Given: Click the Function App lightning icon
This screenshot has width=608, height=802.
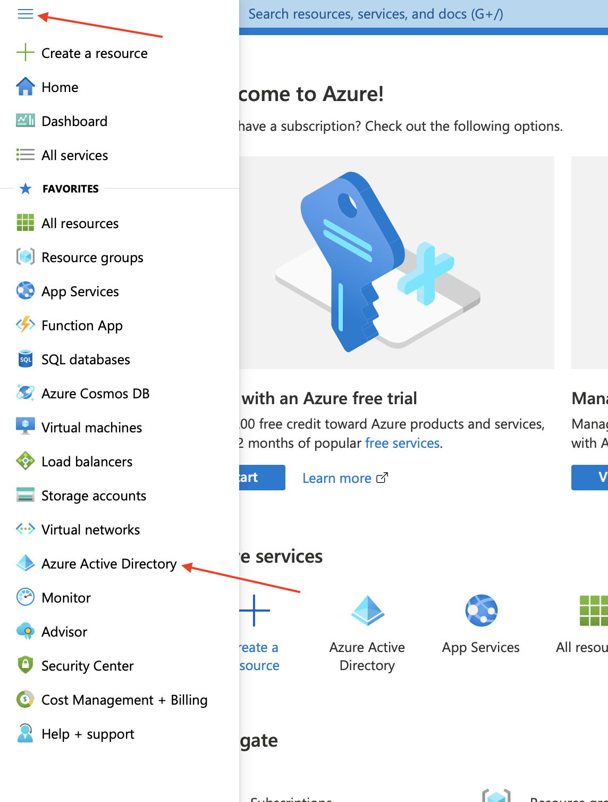Looking at the screenshot, I should coord(25,325).
